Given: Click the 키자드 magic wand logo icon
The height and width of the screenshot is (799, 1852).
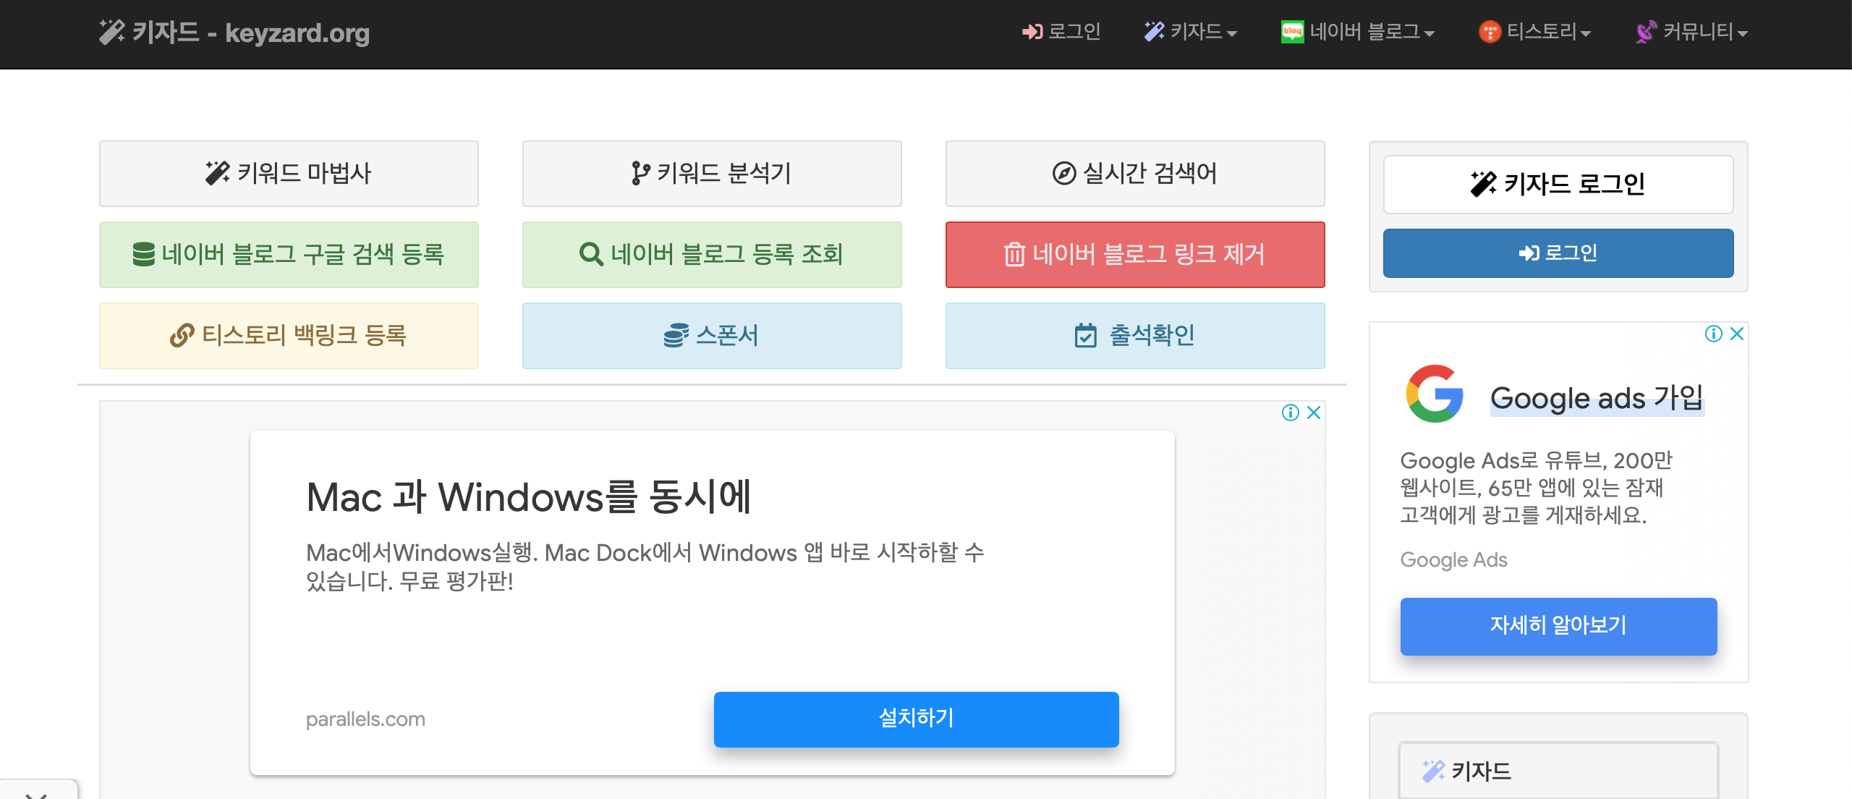Looking at the screenshot, I should click(111, 32).
